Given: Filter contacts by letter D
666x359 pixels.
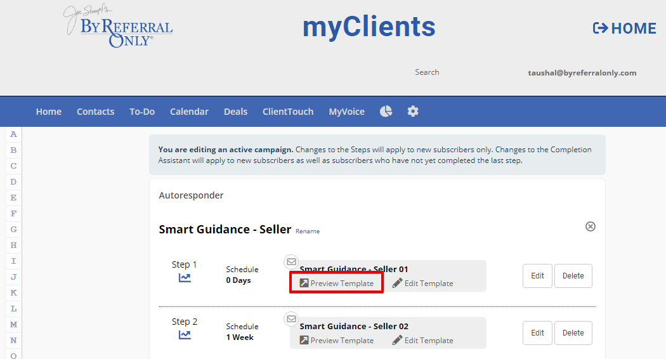Looking at the screenshot, I should click(x=13, y=182).
